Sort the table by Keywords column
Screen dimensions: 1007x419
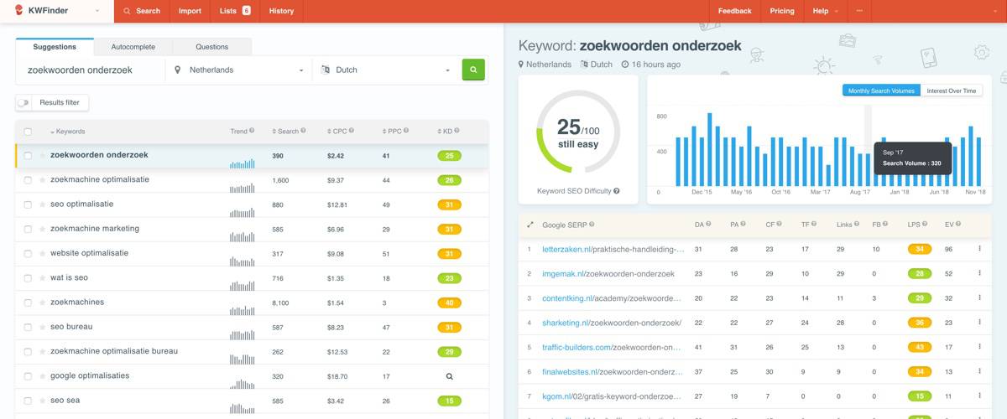[x=68, y=132]
